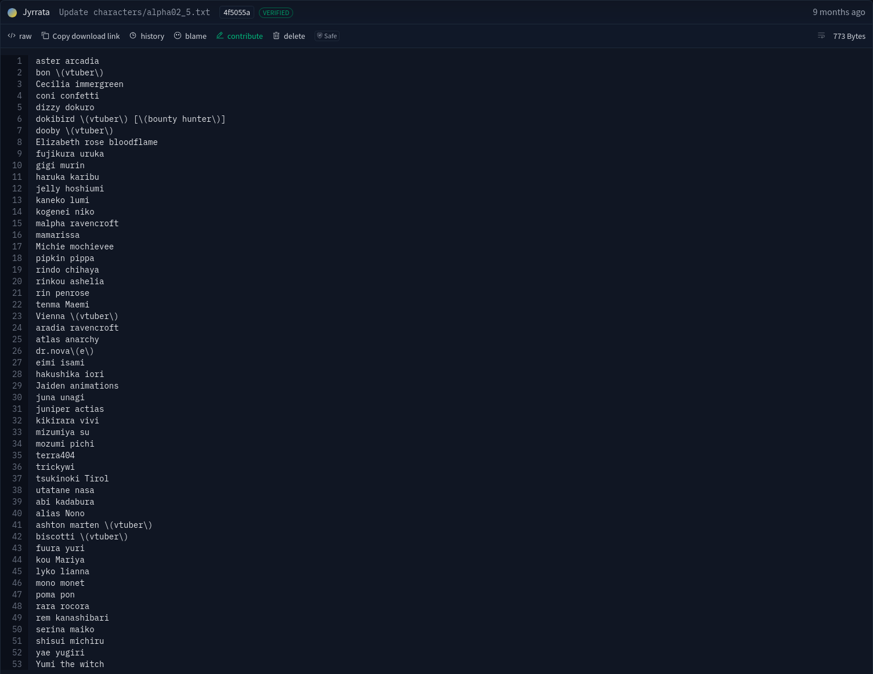Click the VERIFIED badge
Screen dimensions: 873x674
(276, 12)
